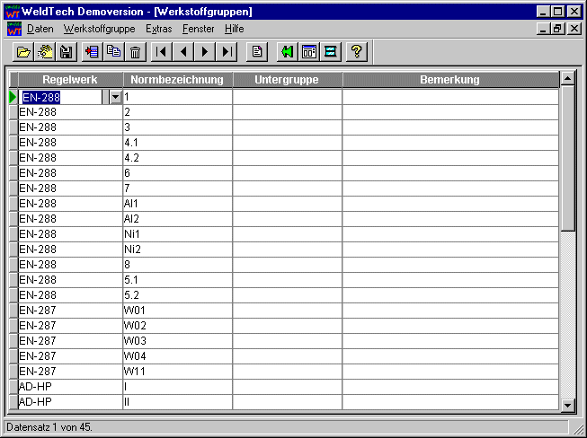The height and width of the screenshot is (438, 587).
Task: Click the green arrow exit icon
Action: [x=287, y=52]
